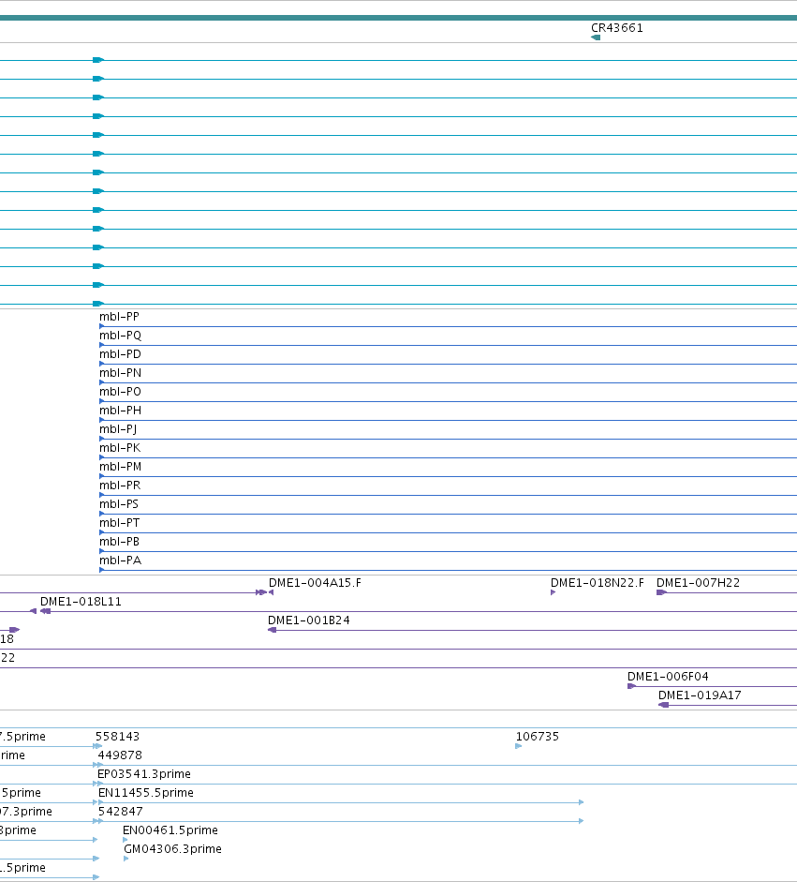Select the mbl-PK transcript label
Image resolution: width=797 pixels, height=882 pixels.
120,448
